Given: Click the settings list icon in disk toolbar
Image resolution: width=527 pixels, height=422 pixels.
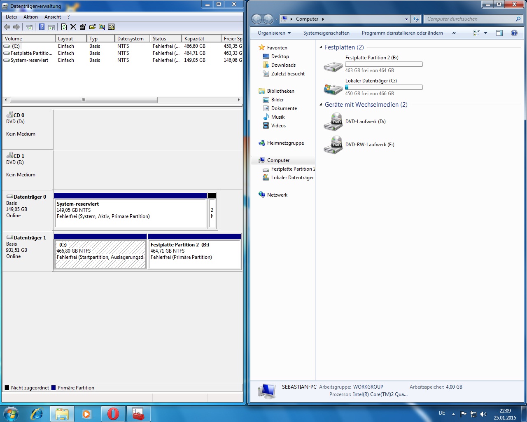Looking at the screenshot, I should (x=112, y=27).
